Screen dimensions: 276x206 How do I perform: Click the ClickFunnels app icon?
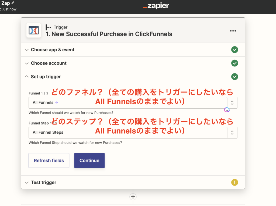click(34, 30)
